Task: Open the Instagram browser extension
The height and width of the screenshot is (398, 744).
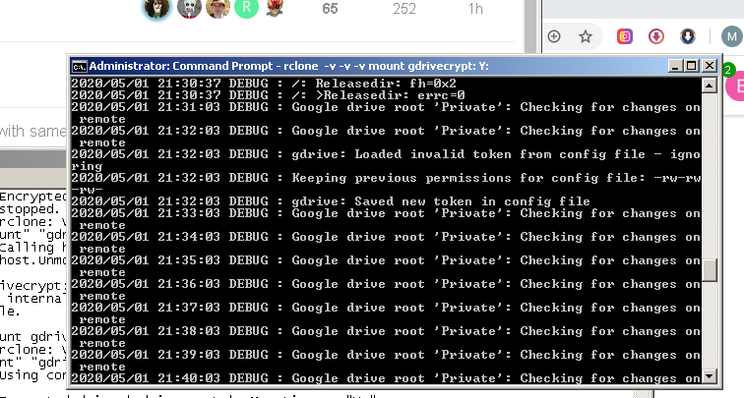Action: point(624,36)
